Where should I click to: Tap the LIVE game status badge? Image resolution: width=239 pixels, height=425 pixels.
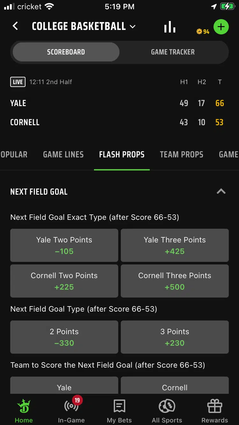(18, 82)
